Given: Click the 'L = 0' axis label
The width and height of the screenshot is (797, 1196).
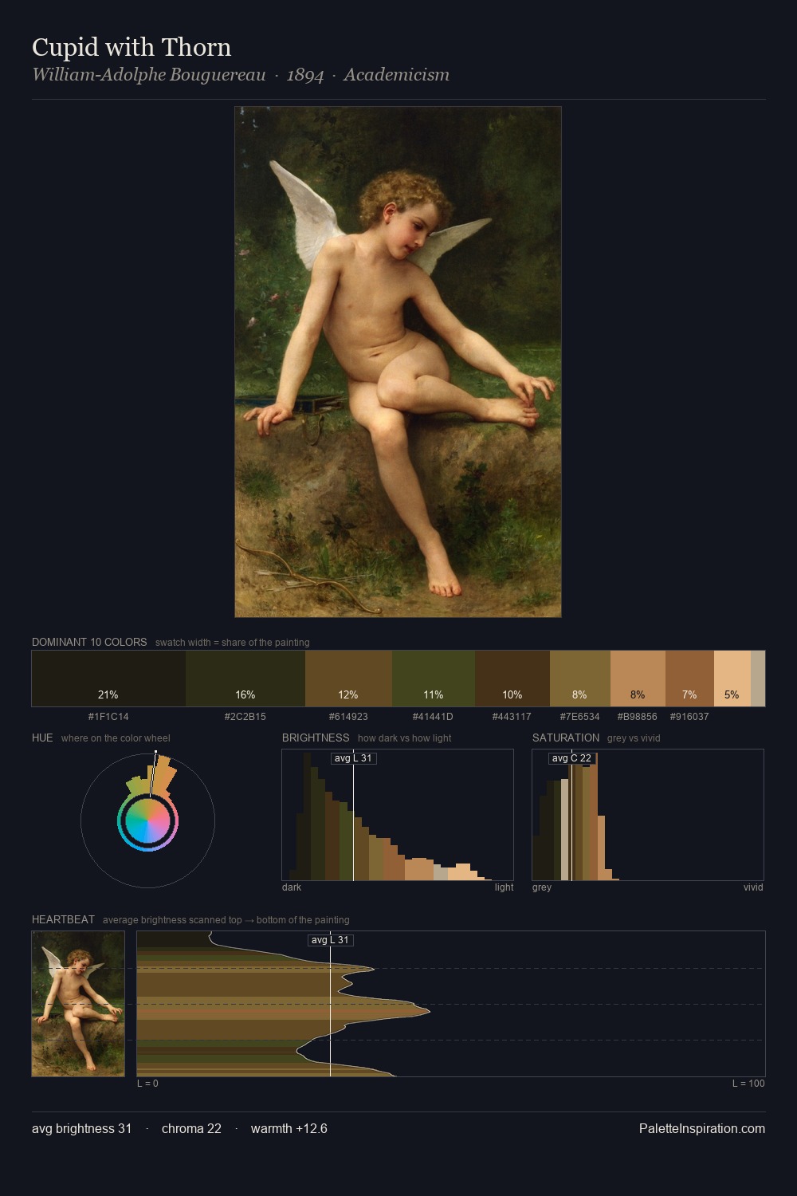Looking at the screenshot, I should (147, 1084).
